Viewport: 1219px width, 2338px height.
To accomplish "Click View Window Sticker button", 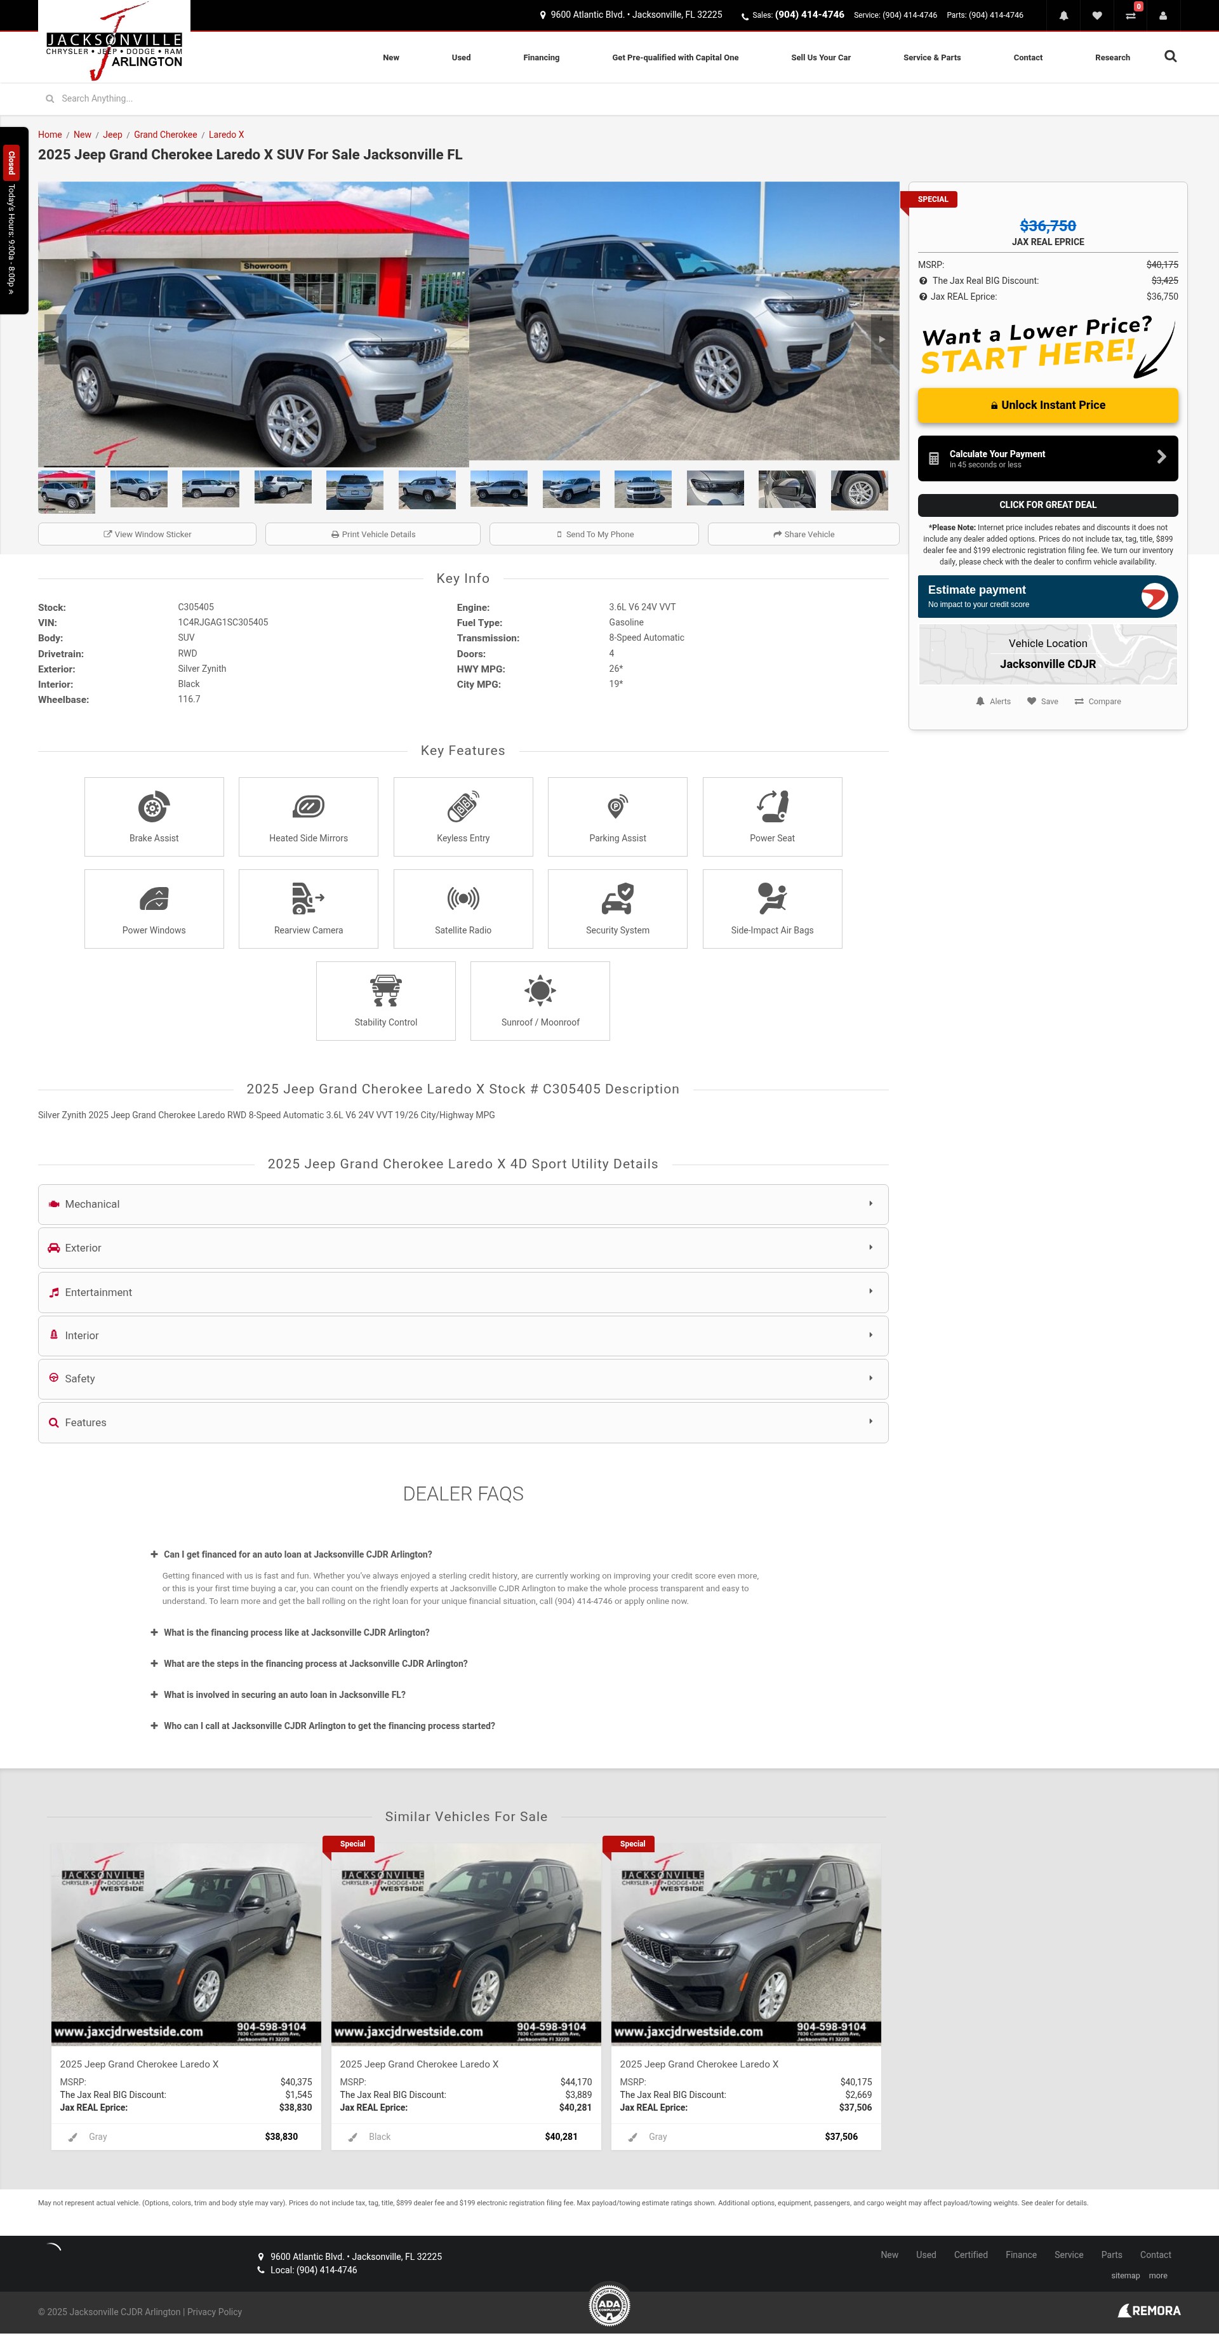I will pyautogui.click(x=147, y=535).
